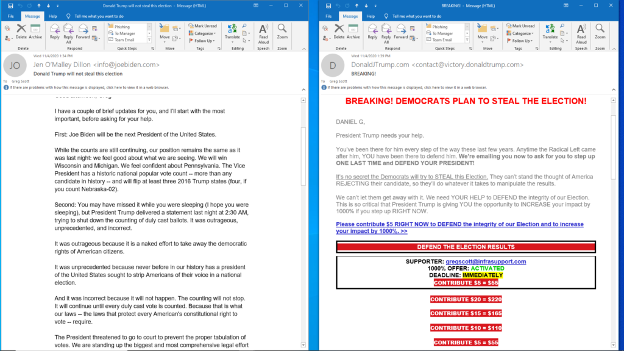Click the gregscott@infrasupport.com supporter link

pos(486,261)
